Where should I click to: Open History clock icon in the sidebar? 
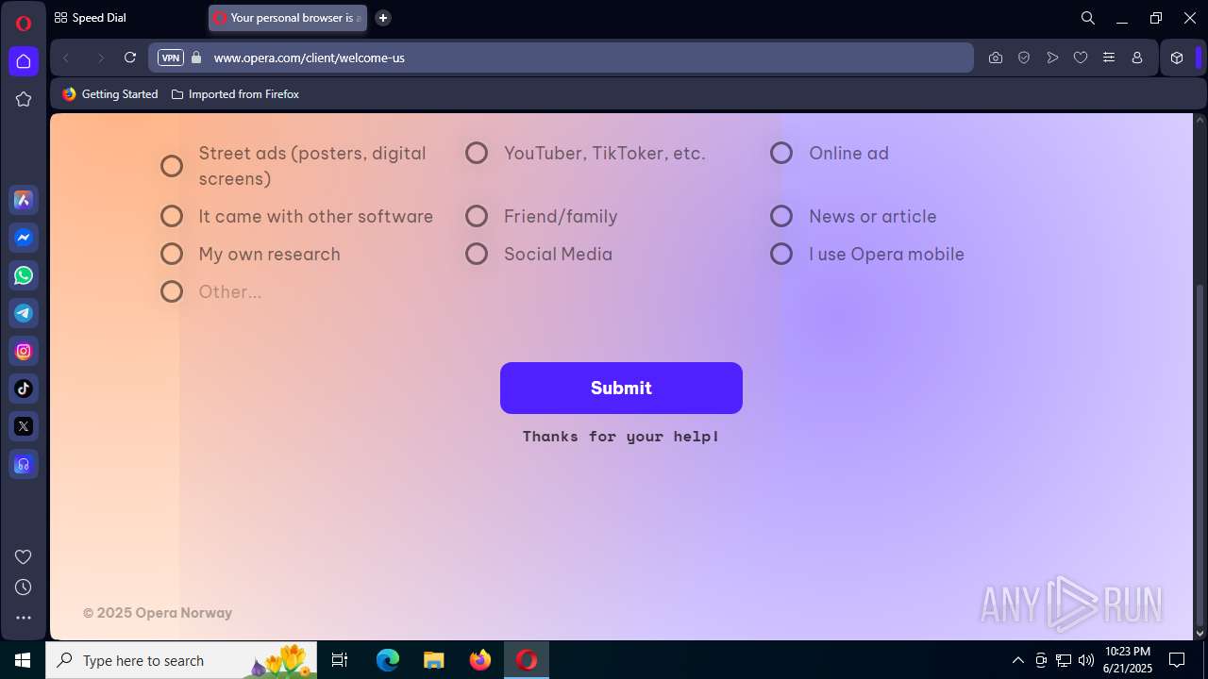point(24,587)
